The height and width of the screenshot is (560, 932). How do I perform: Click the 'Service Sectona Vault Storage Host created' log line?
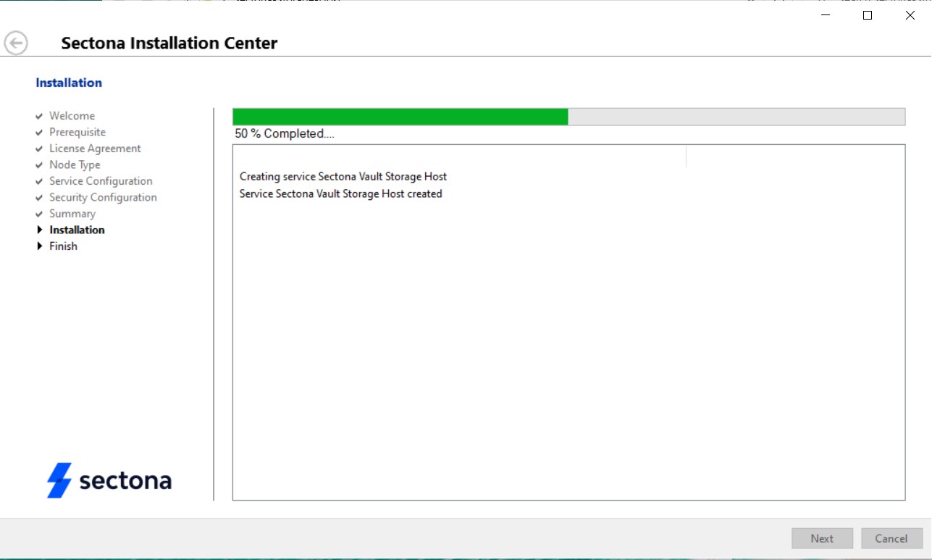(340, 194)
